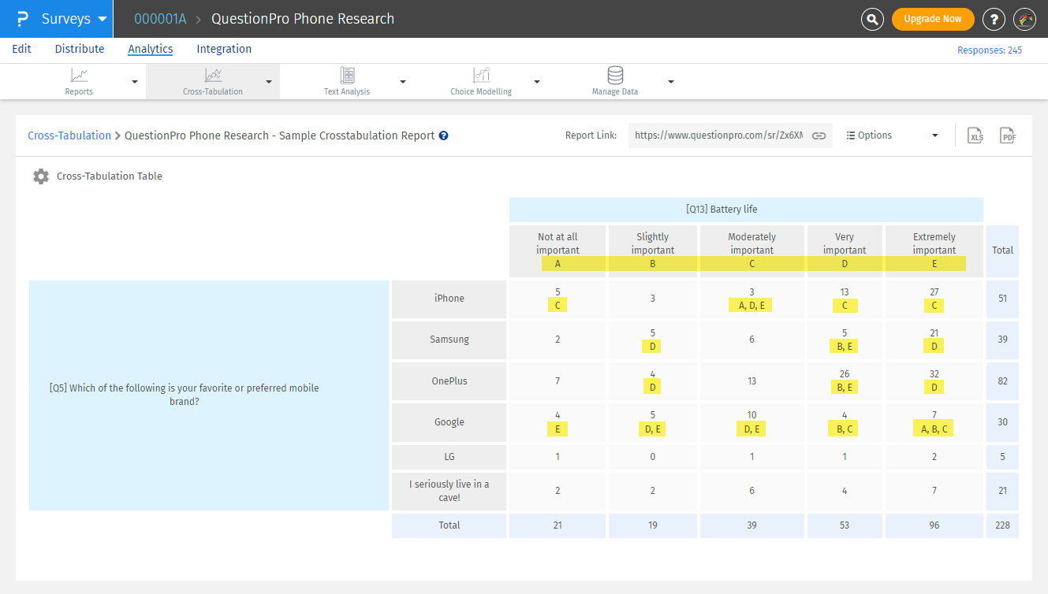Screen dimensions: 1048x594
Task: Click the Upgrade Now button
Action: (932, 19)
